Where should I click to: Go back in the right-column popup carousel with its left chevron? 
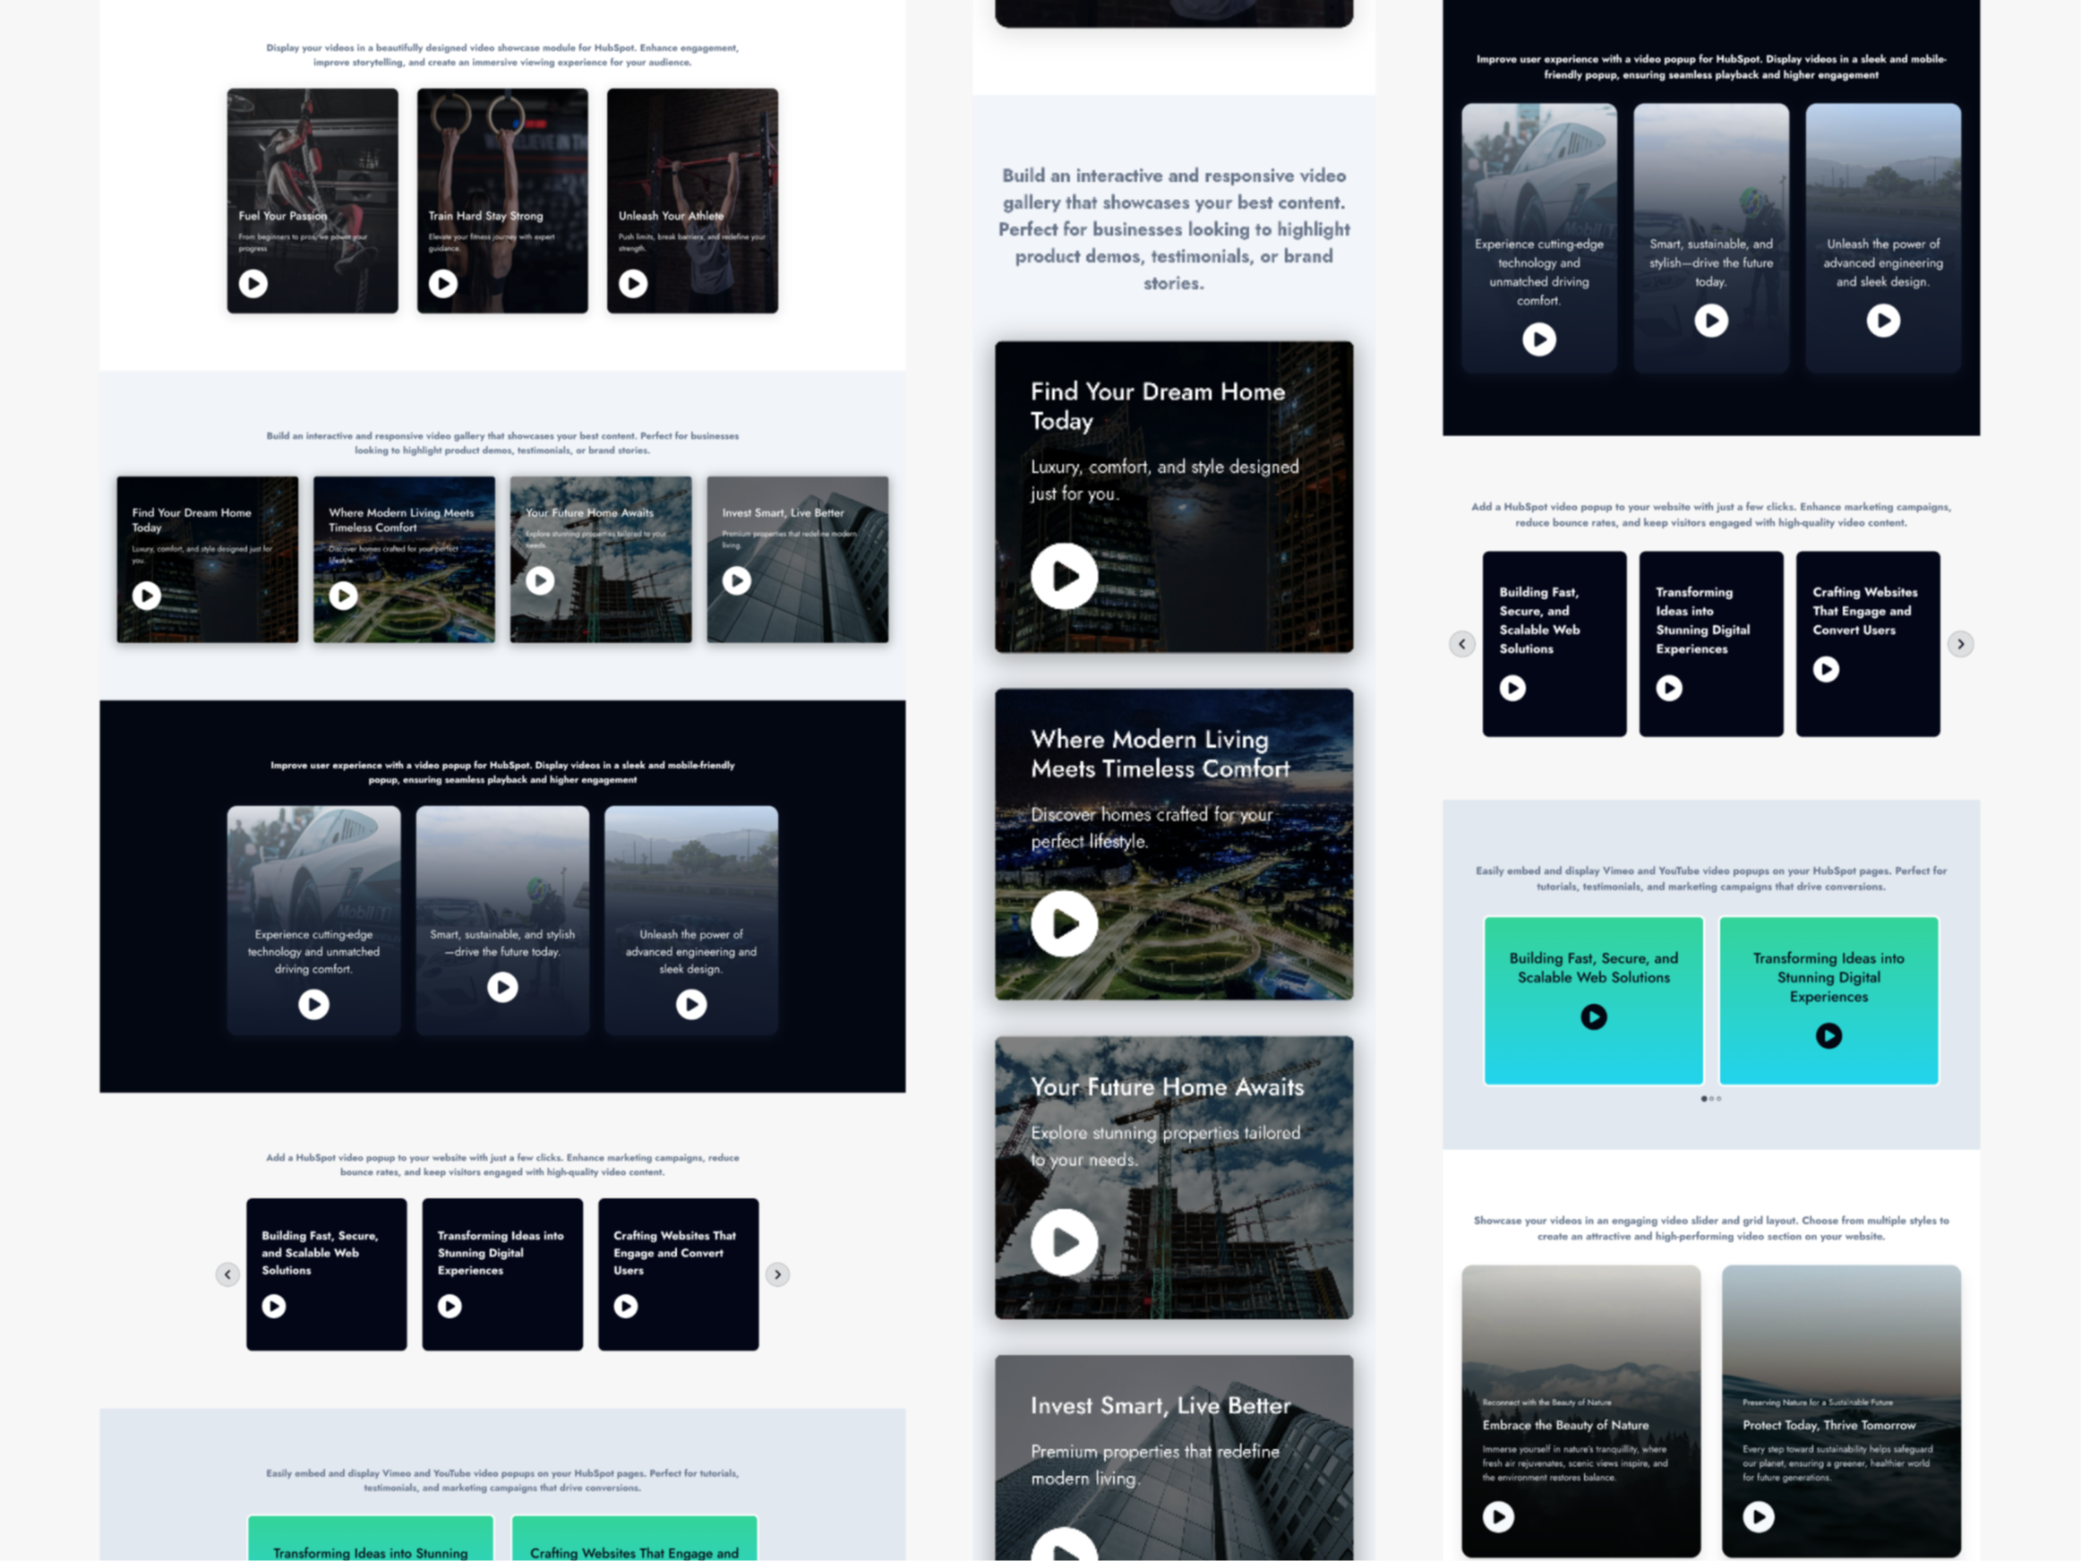point(1462,644)
